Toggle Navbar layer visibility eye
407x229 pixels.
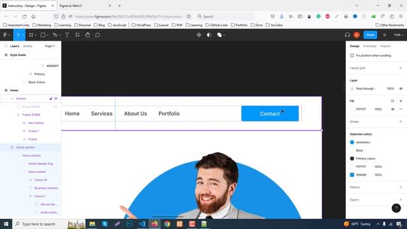click(56, 99)
